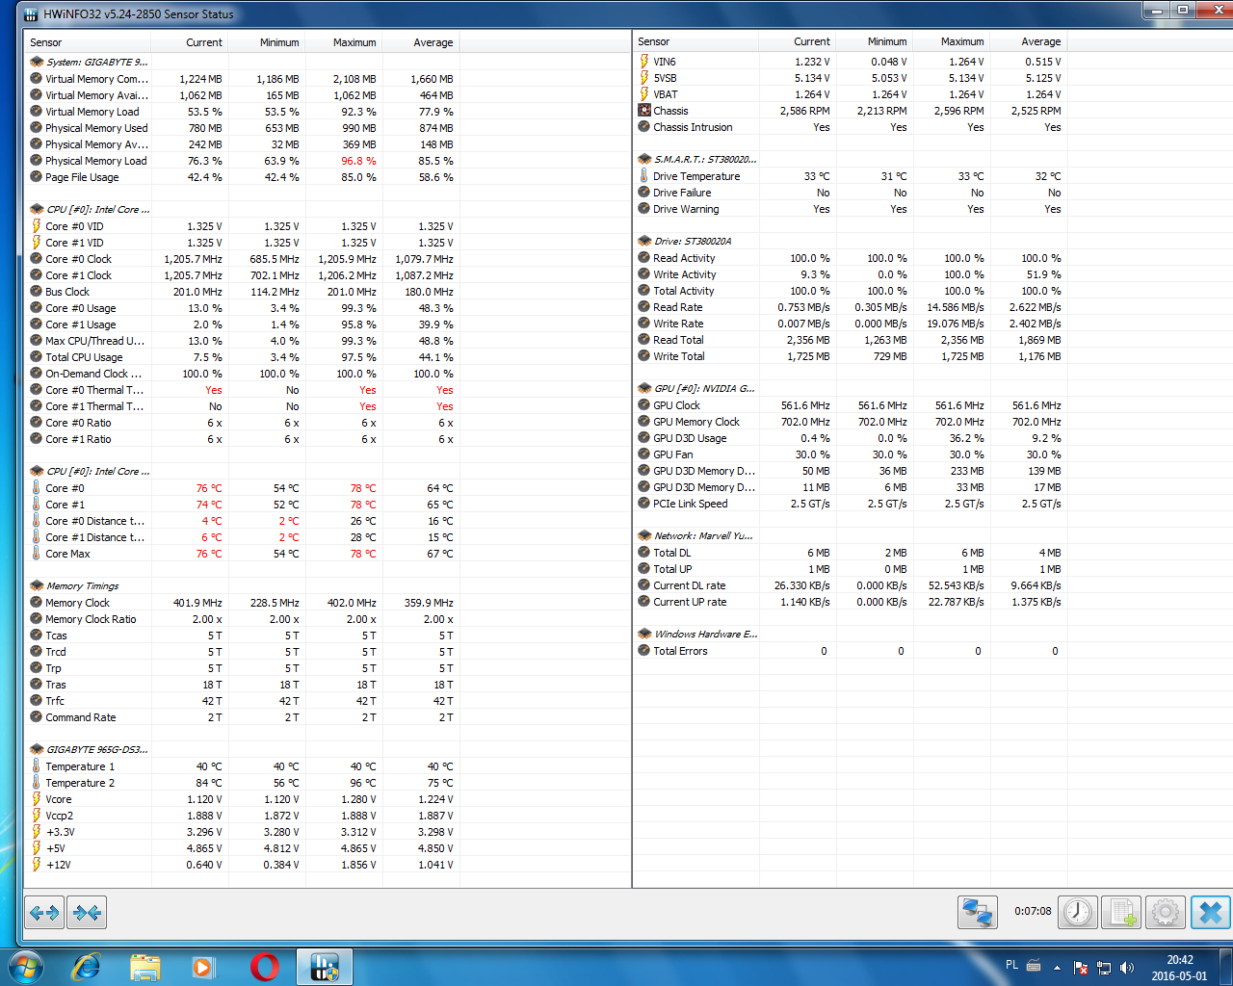Click the HWiNFO taskbar button
Viewport: 1233px width, 986px height.
point(325,967)
